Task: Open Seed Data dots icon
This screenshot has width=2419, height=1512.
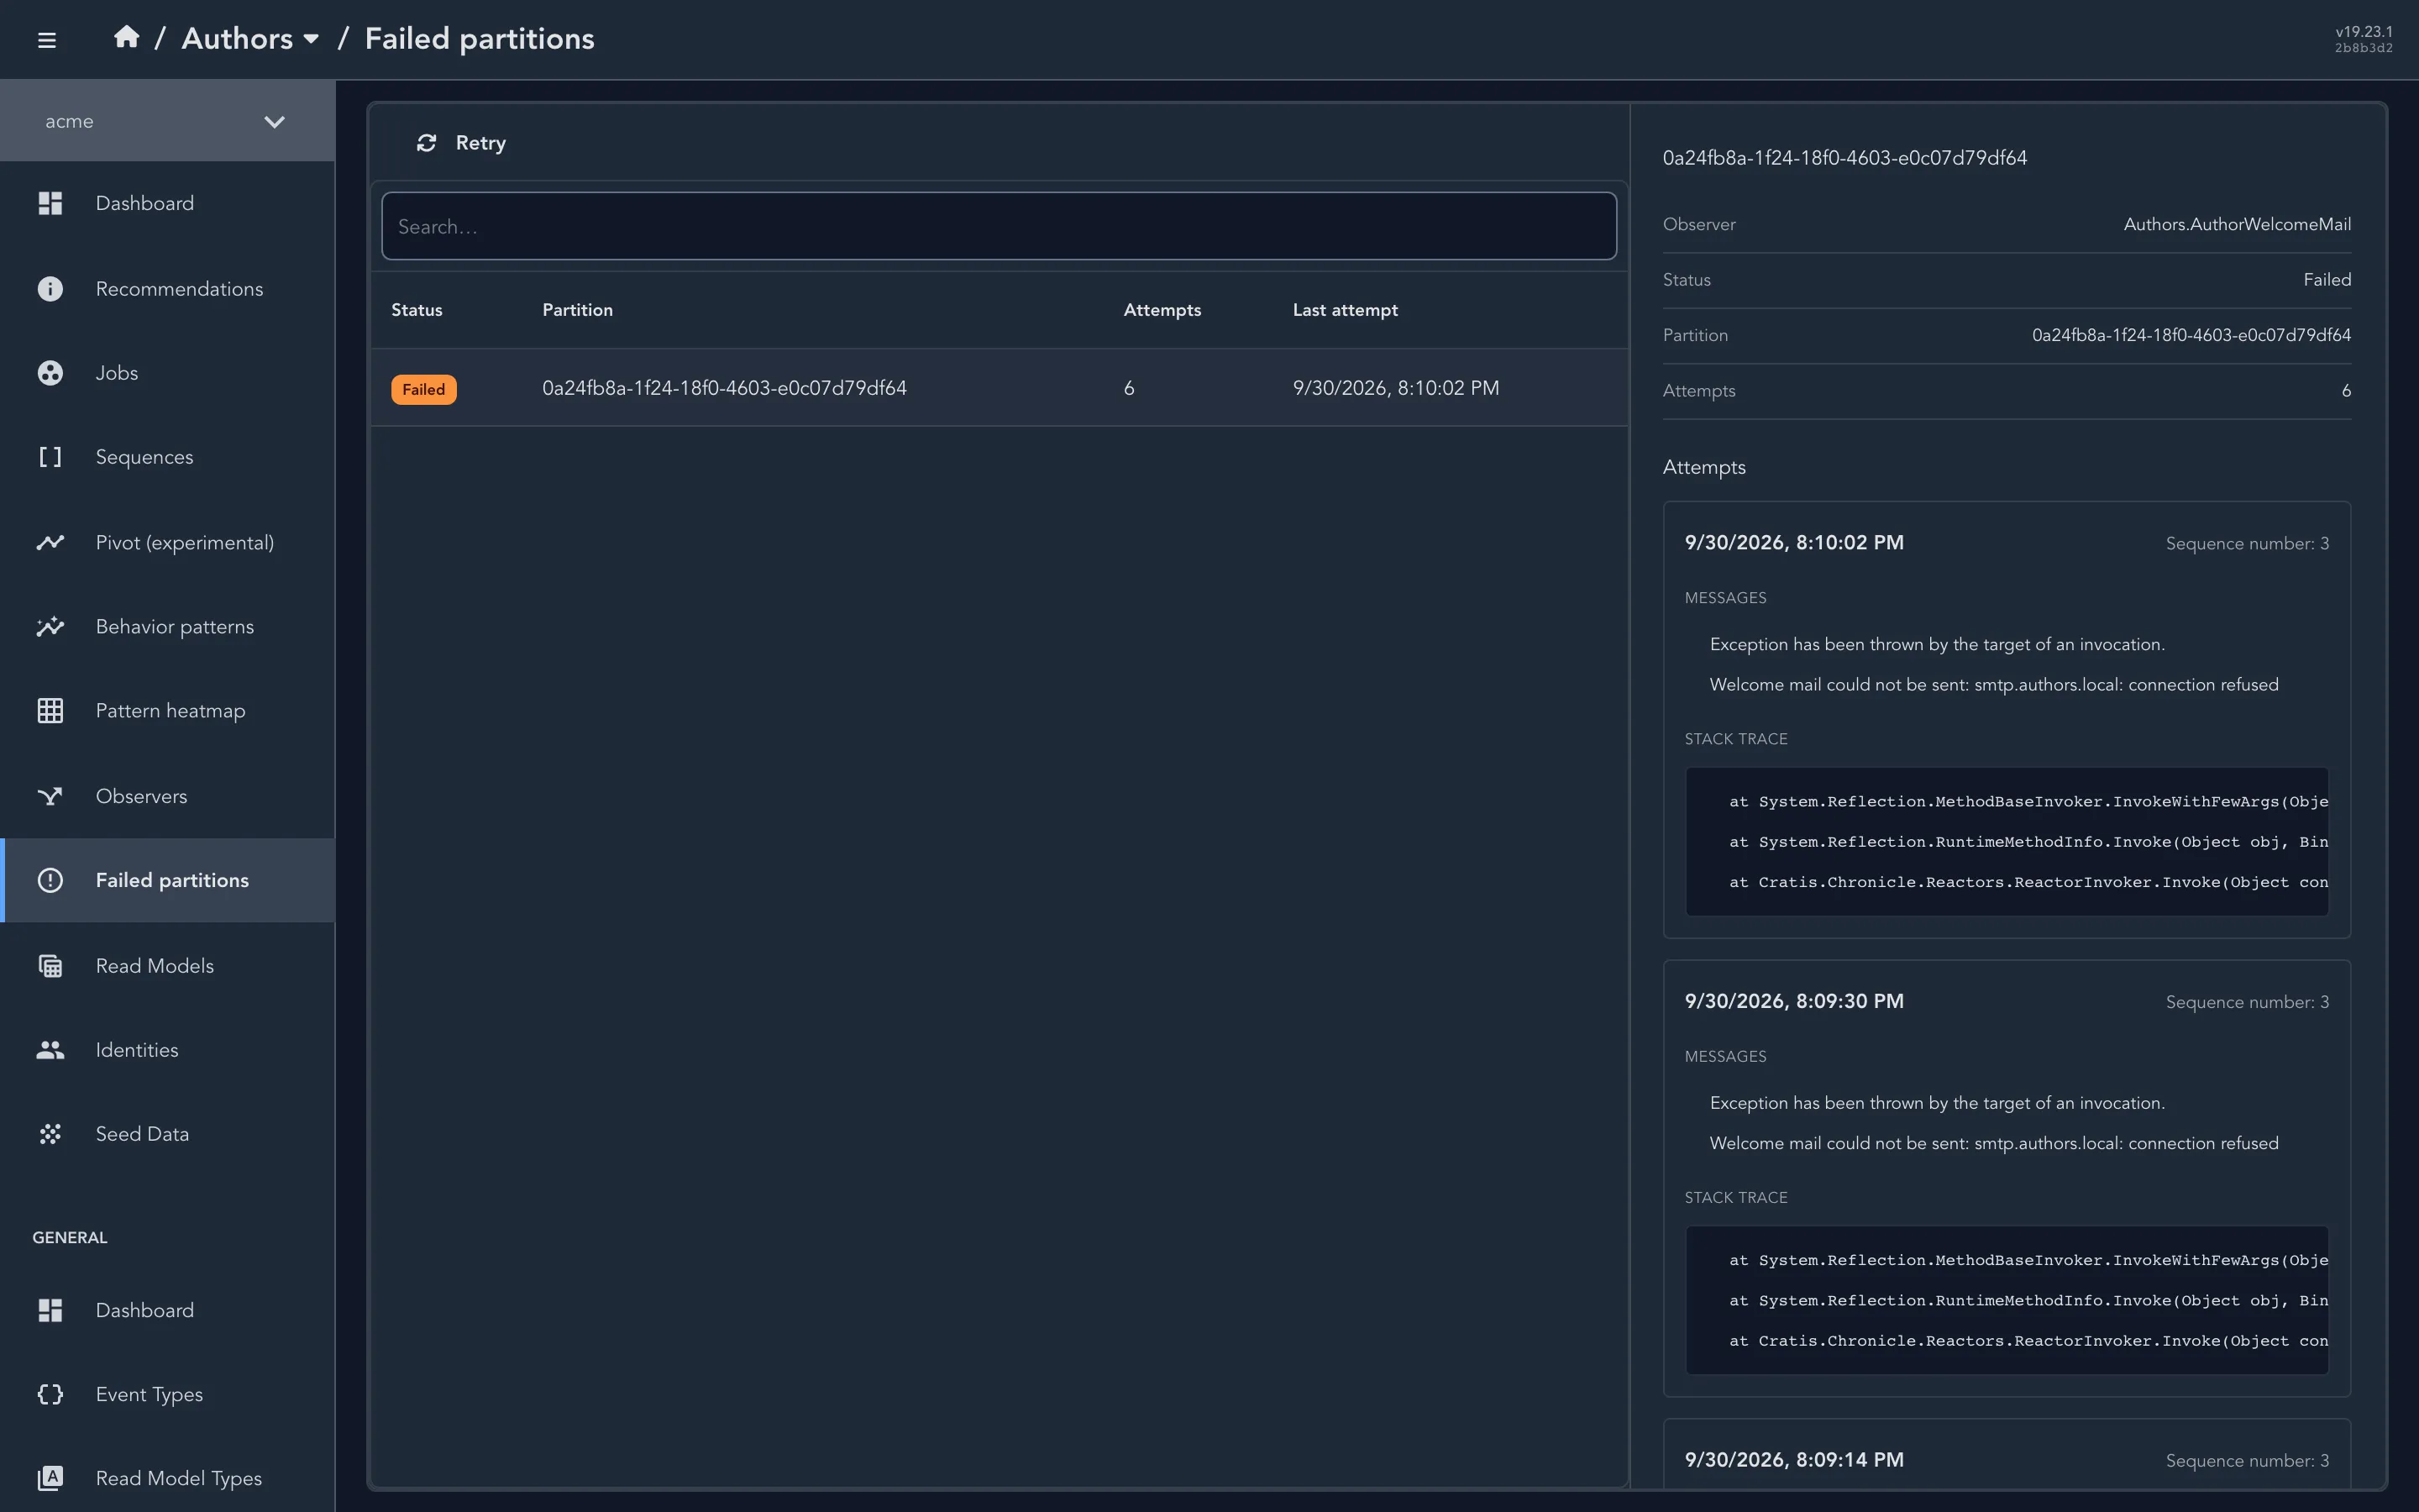Action: 50,1134
